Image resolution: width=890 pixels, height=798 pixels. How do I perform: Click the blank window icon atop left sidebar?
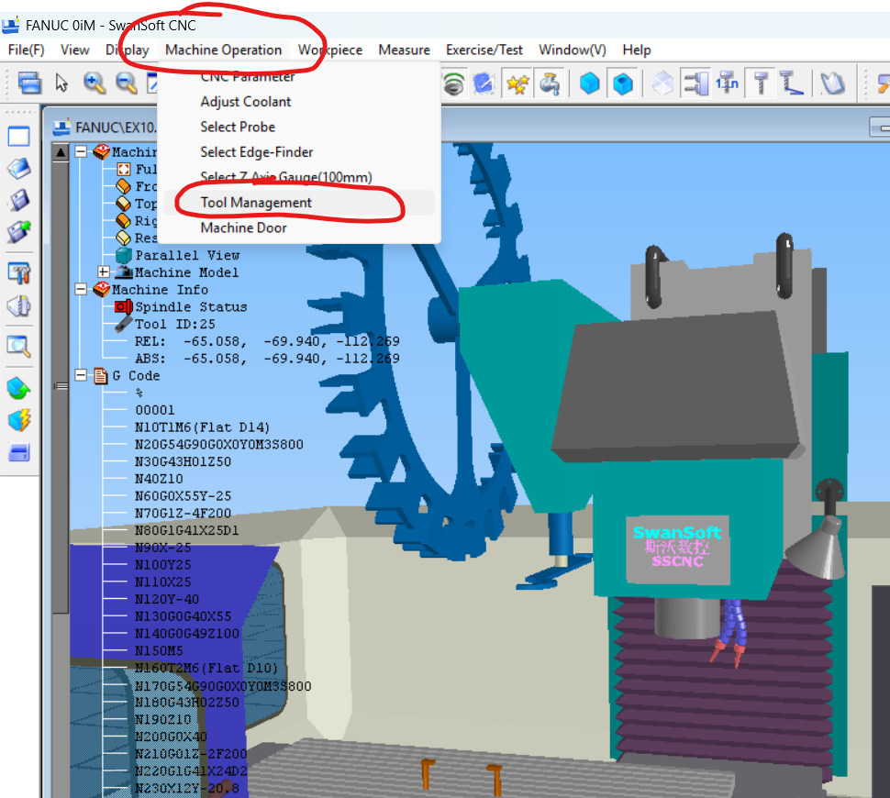19,137
